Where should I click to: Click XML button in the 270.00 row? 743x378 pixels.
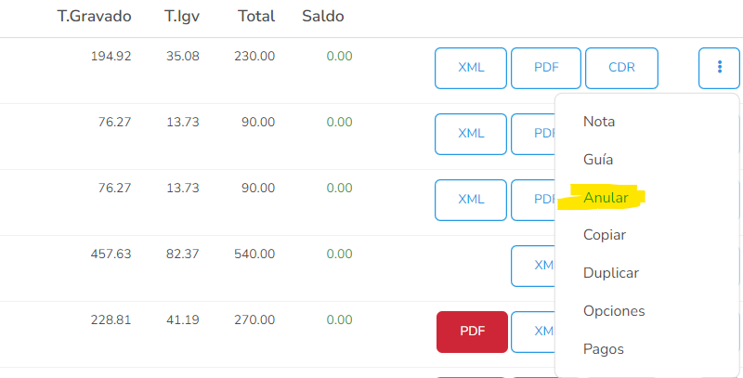pyautogui.click(x=533, y=332)
